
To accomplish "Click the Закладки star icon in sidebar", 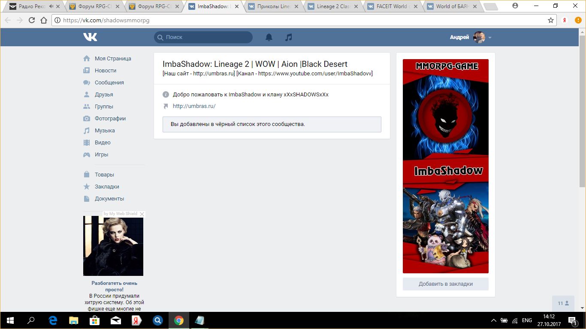I will point(87,187).
